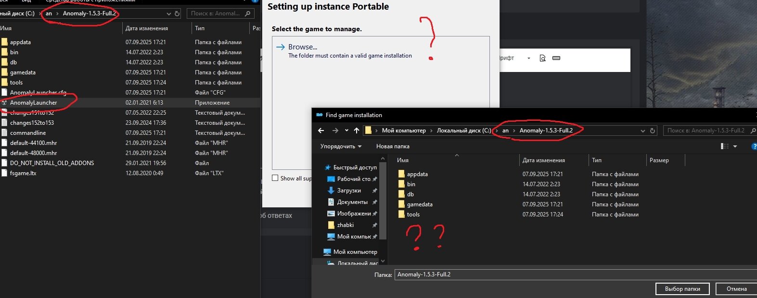Select AnomalyLauncher application in Explorer window

point(33,103)
